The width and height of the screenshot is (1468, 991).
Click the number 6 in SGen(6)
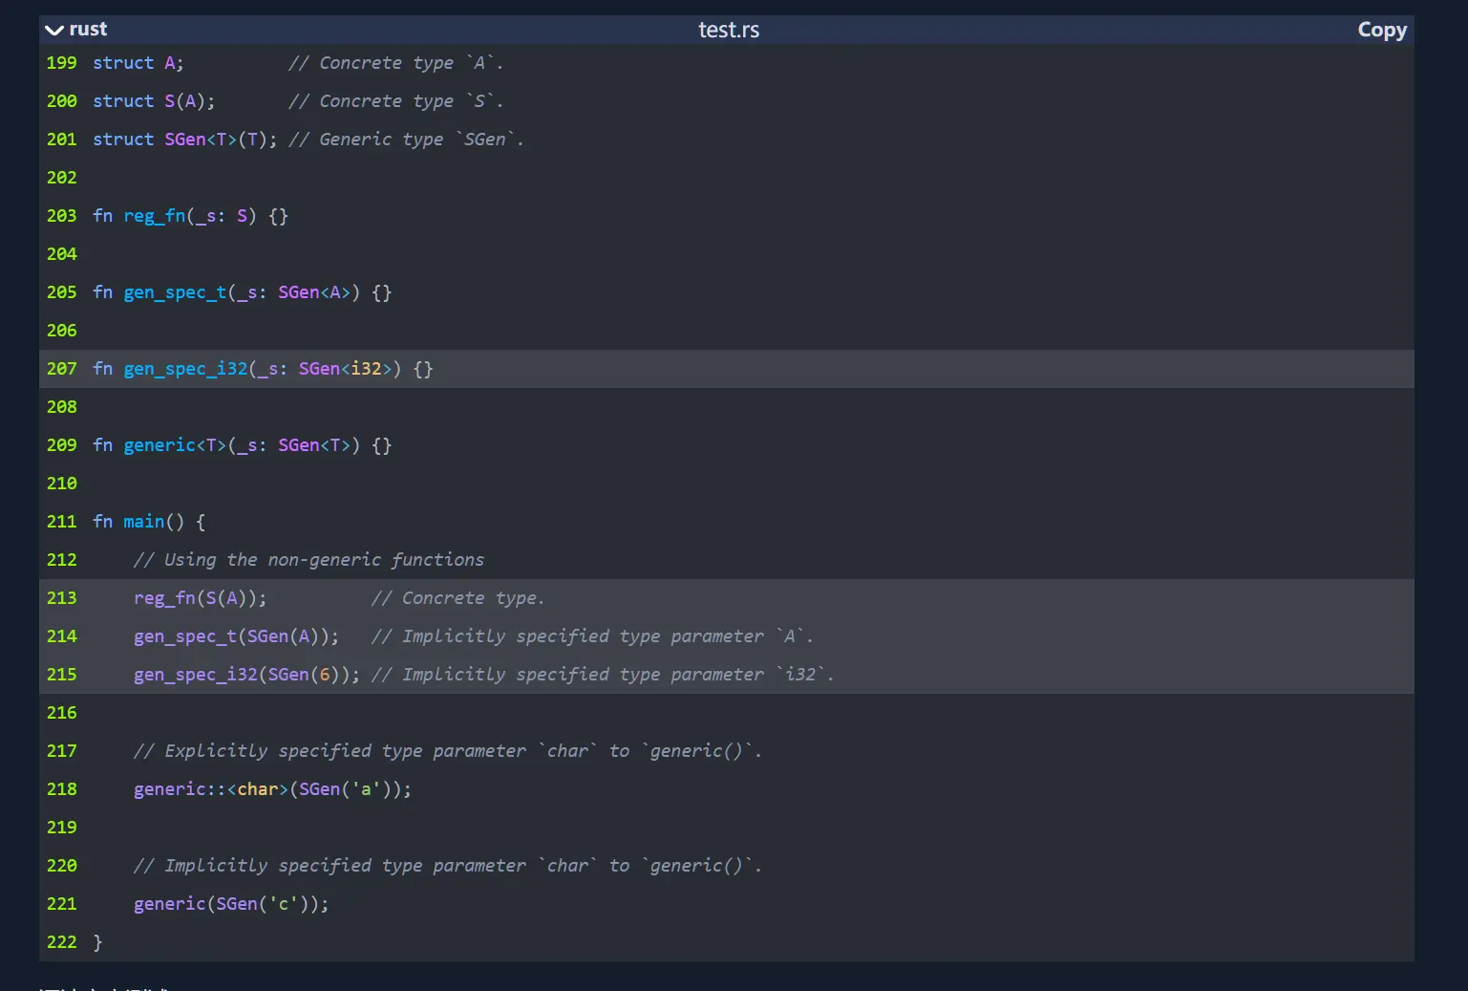coord(324,675)
